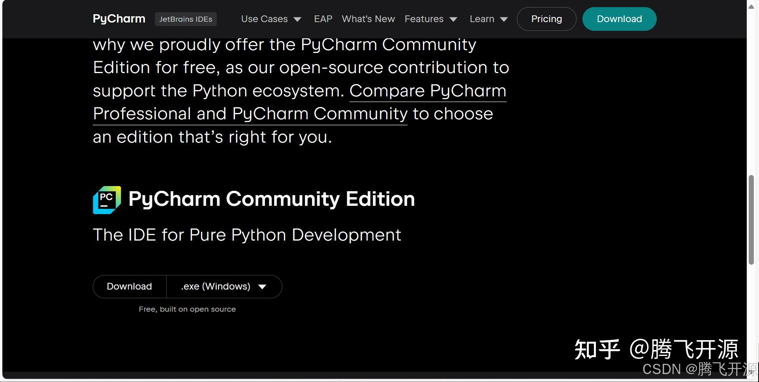This screenshot has height=382, width=759.
Task: Open the JetBrains IDEs badge
Action: 186,19
